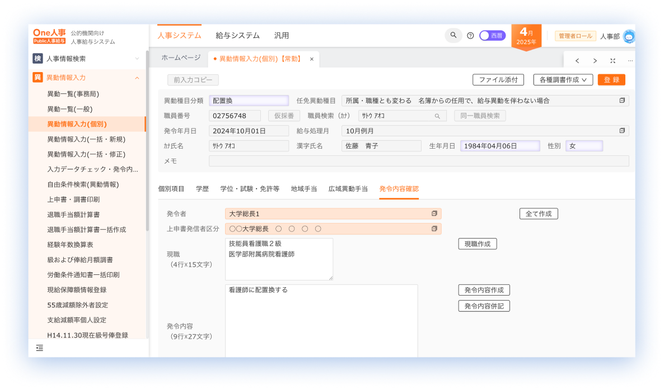Open the ホームページ tab
Viewport: 664px width, 390px height.
tap(181, 58)
